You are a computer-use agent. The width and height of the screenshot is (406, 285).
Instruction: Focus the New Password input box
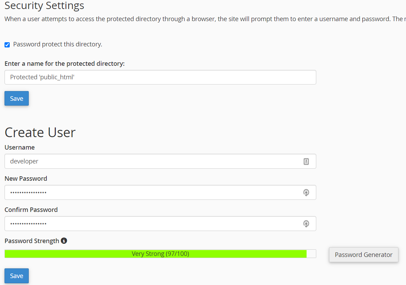152,193
